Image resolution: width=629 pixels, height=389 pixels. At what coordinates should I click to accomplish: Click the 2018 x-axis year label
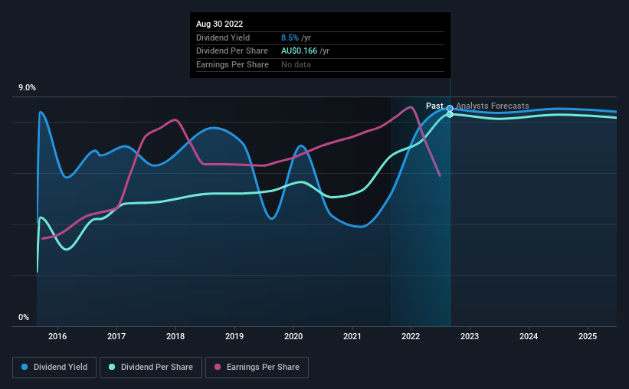coord(175,336)
